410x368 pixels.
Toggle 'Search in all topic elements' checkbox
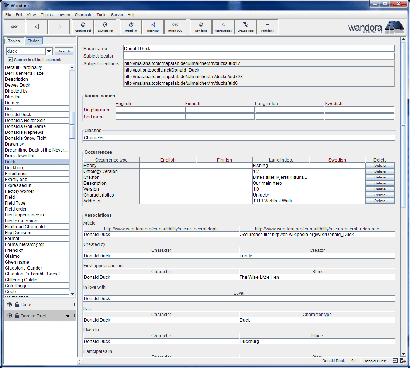[10, 59]
